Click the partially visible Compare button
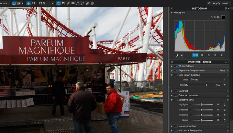The image size is (233, 133). pyautogui.click(x=4, y=3)
